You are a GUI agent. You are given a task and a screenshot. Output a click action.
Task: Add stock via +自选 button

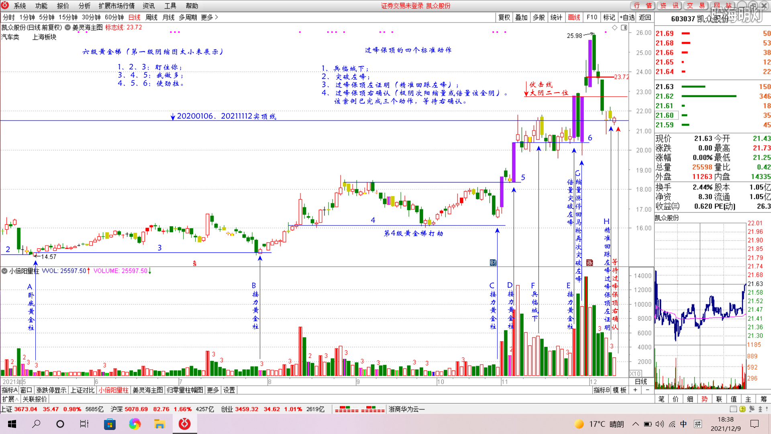[x=627, y=17]
